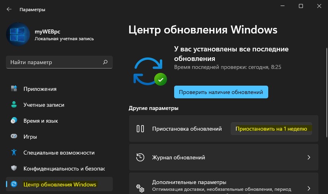Screen dimensions: 328x194
Task: Click the Журнал обновлений history icon
Action: pyautogui.click(x=140, y=157)
